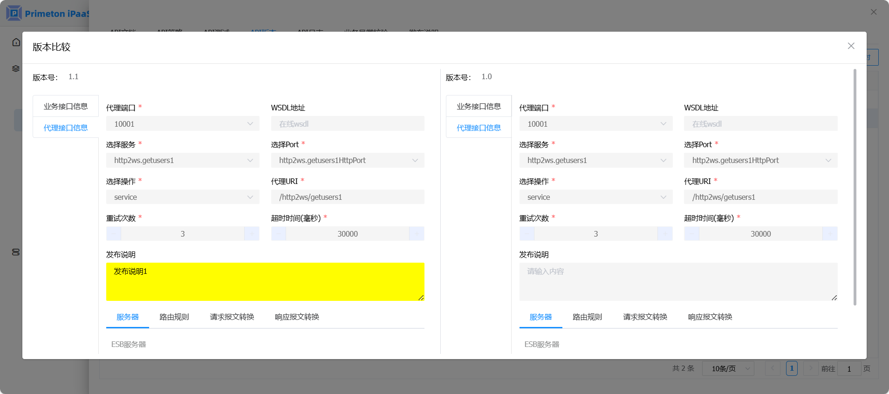Viewport: 889px width, 394px height.
Task: Click the yellow highlighted 发布说明 text area
Action: point(265,282)
